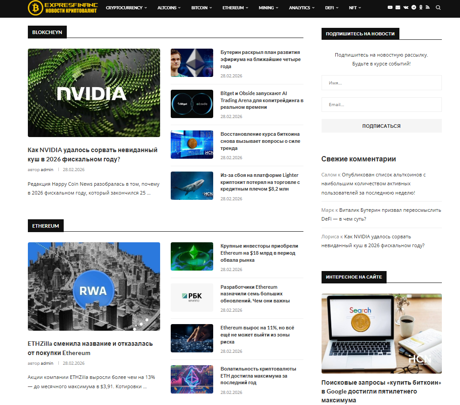
Task: Open the hand touching network thumbnail
Action: tap(192, 338)
